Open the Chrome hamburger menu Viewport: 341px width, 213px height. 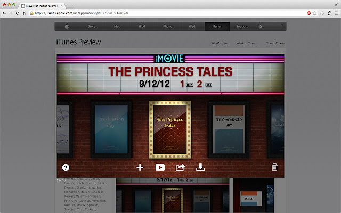(x=337, y=13)
